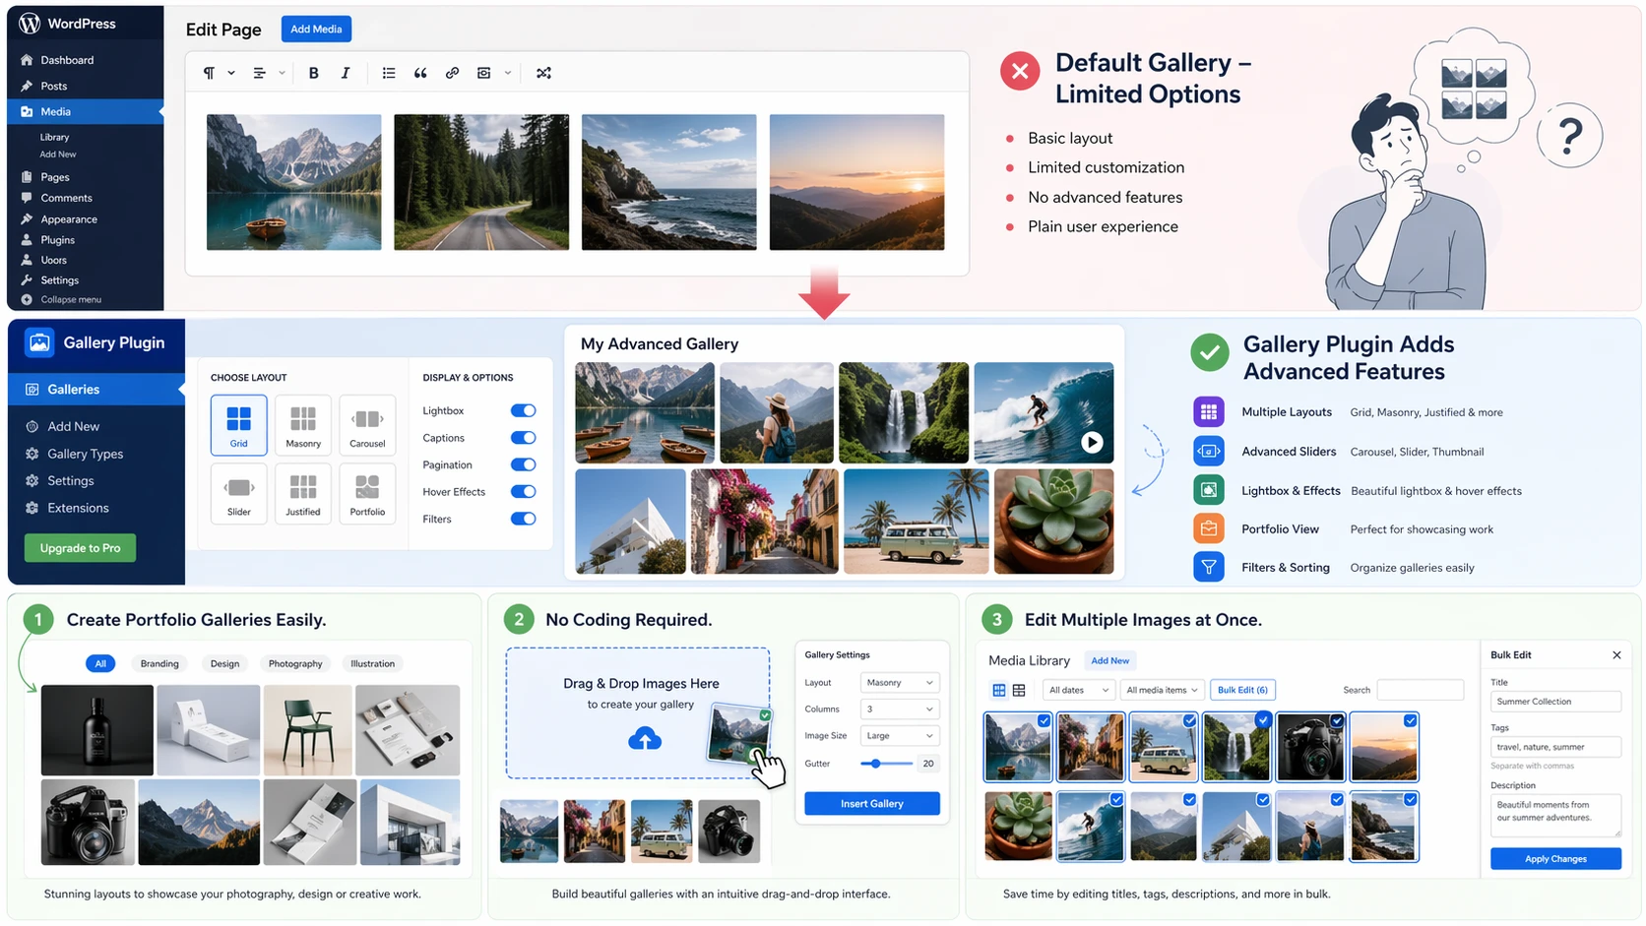Switch Media Library to list view icon
This screenshot has height=926, width=1646.
click(1019, 690)
